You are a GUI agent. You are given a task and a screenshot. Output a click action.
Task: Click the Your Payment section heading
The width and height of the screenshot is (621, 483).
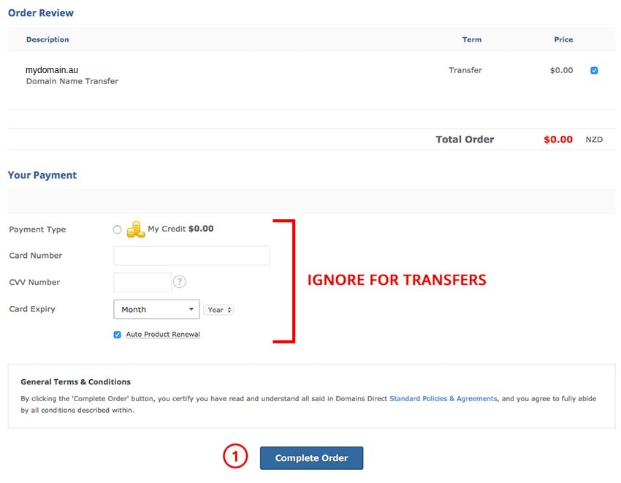pyautogui.click(x=42, y=175)
